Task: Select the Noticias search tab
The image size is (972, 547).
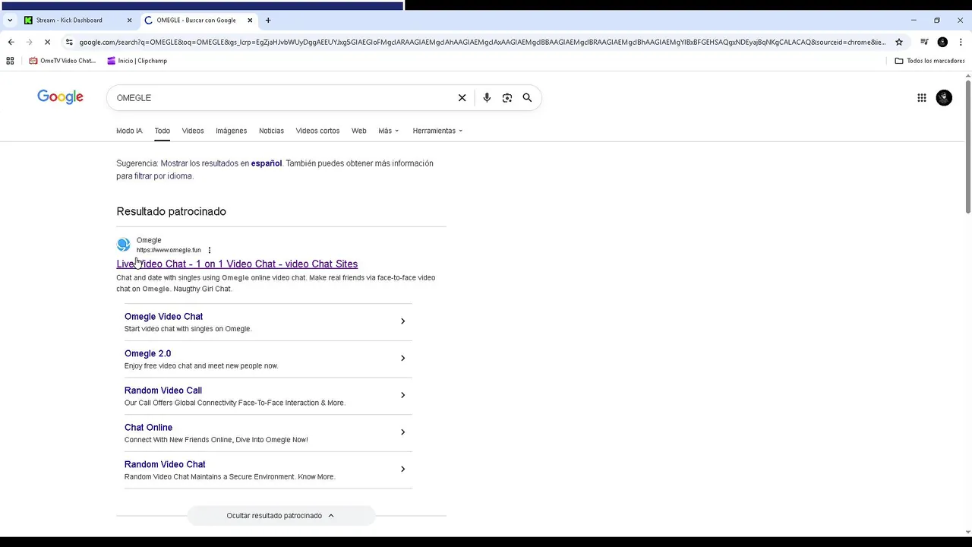Action: coord(271,131)
